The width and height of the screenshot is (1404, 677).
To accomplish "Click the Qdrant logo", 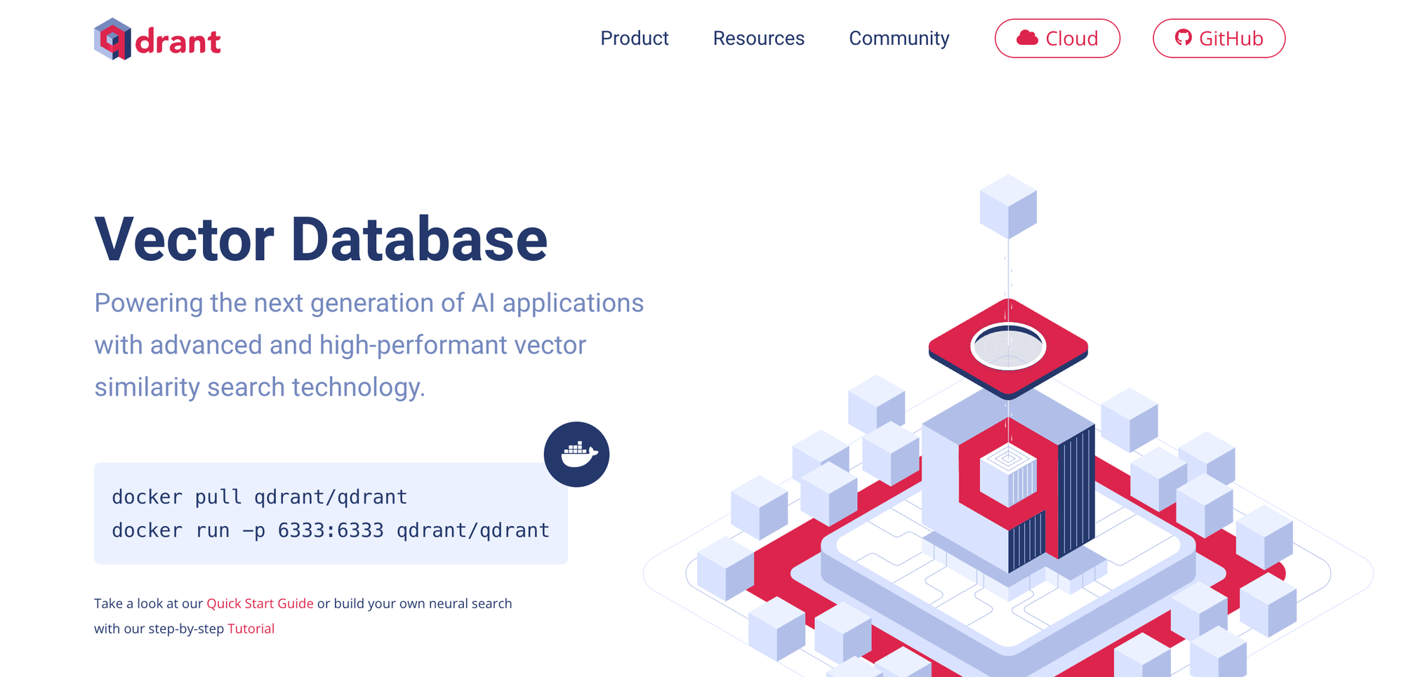I will 157,39.
